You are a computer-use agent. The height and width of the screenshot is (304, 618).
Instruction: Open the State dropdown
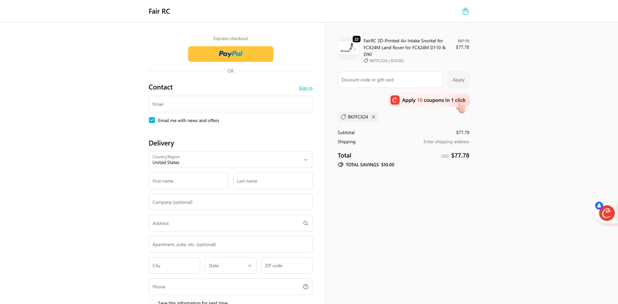[231, 265]
